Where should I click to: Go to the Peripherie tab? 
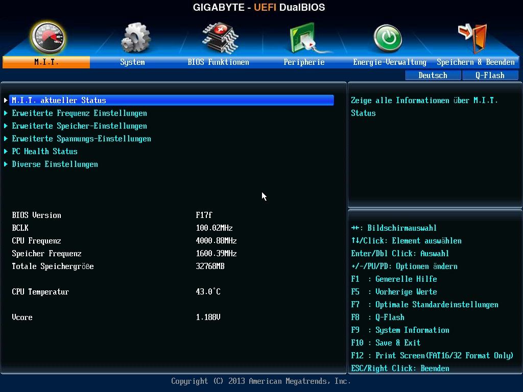(304, 62)
